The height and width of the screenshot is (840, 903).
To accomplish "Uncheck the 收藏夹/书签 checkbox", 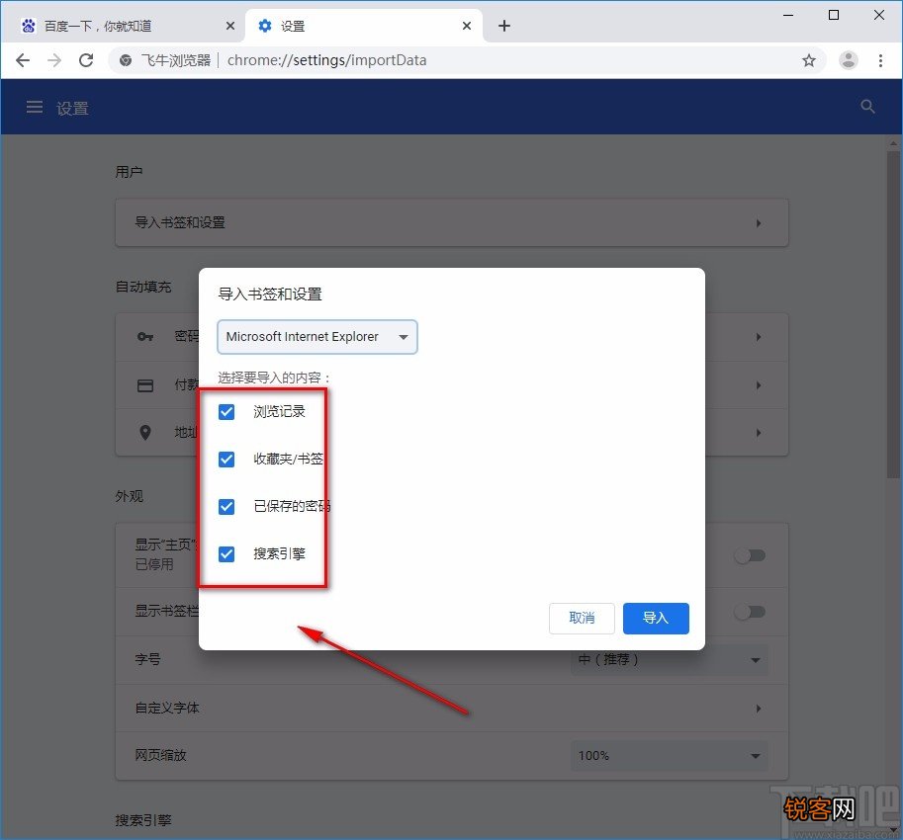I will pyautogui.click(x=226, y=460).
